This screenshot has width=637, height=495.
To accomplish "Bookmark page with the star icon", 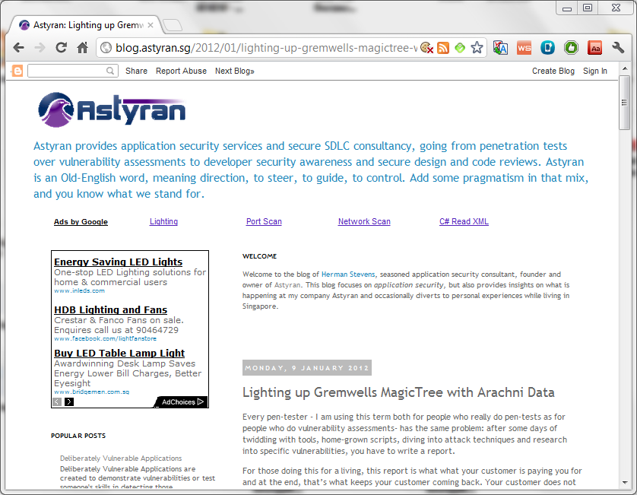I will (x=477, y=48).
